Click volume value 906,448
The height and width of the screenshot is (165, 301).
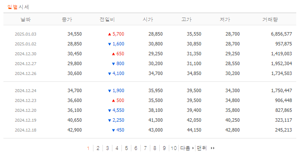283,100
